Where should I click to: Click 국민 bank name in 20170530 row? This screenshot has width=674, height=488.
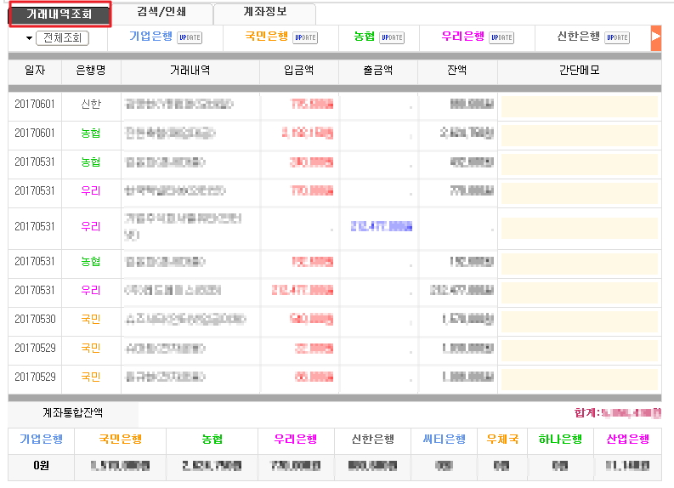point(91,319)
